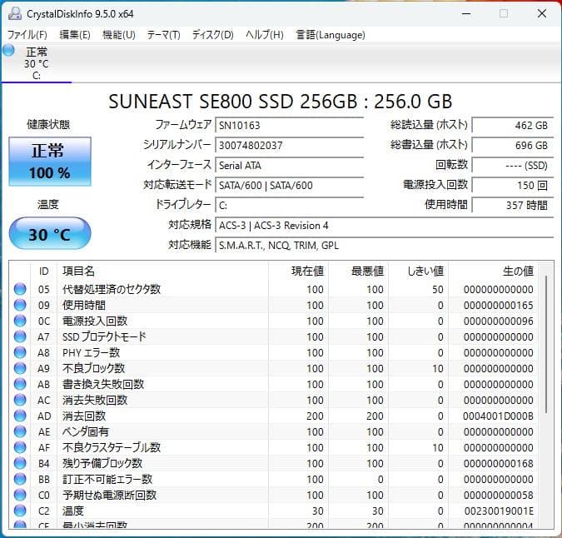The image size is (562, 538).
Task: Click the total host writes value 696 GB
Action: 513,146
